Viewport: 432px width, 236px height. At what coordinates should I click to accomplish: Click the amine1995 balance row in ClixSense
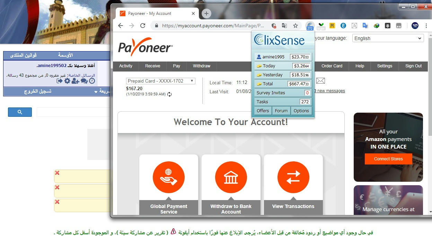click(x=283, y=57)
